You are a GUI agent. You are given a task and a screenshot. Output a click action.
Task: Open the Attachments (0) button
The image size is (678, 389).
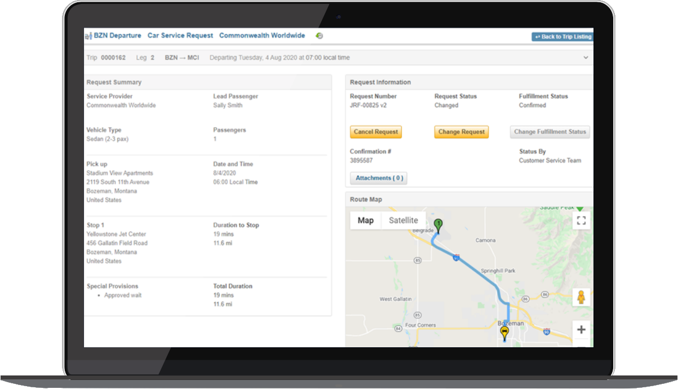pos(379,178)
